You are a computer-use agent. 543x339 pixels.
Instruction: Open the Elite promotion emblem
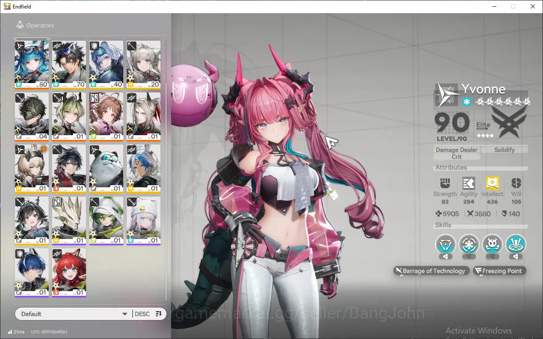[509, 122]
